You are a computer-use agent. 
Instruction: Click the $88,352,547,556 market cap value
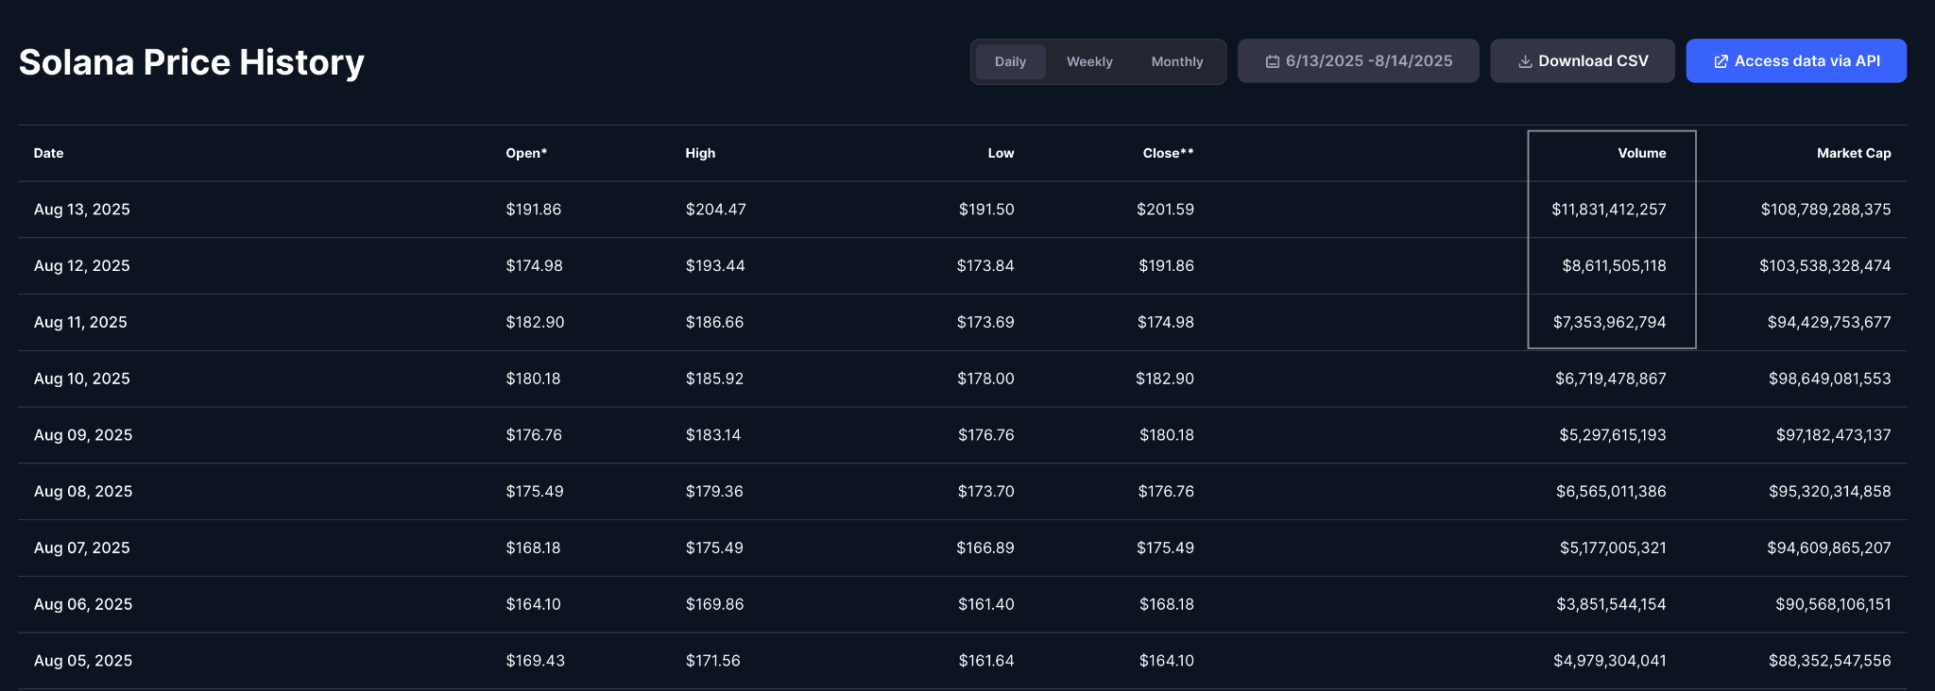(1830, 661)
